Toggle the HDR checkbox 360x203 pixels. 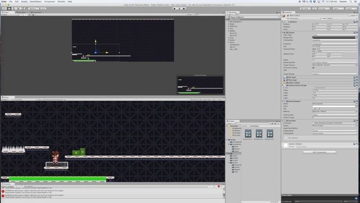click(313, 70)
